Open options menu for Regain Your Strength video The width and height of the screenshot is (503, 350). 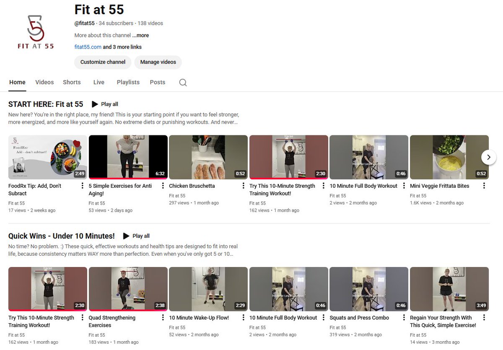[x=484, y=318]
